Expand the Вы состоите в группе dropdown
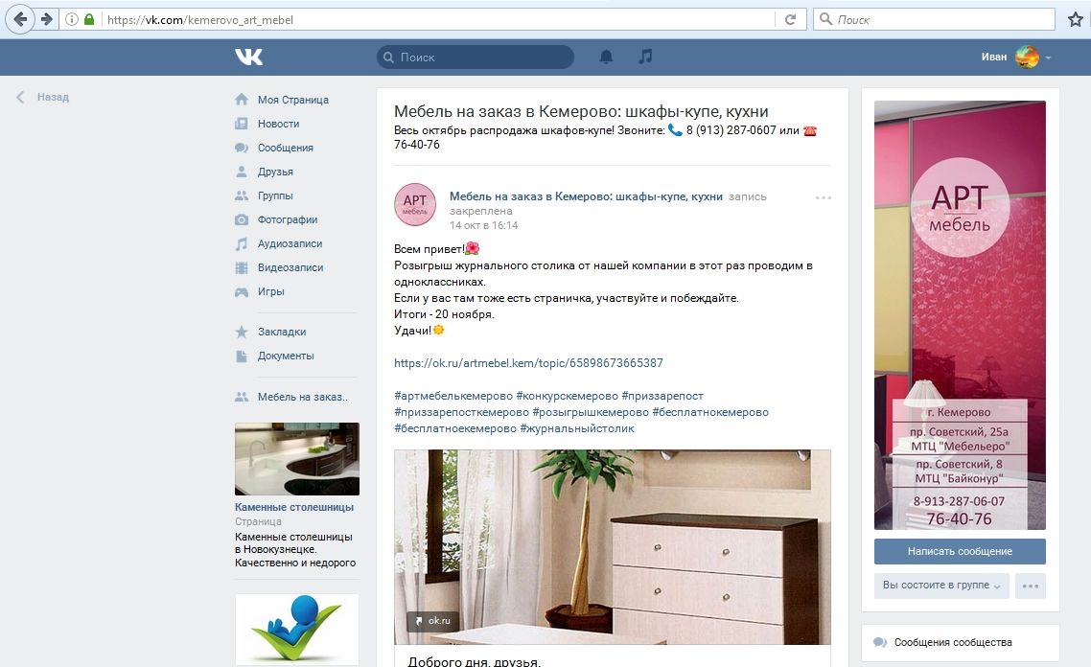The width and height of the screenshot is (1091, 667). (x=940, y=586)
